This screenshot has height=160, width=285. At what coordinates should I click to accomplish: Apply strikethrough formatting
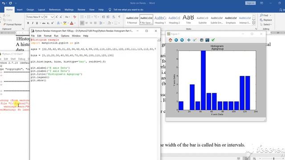pos(44,23)
